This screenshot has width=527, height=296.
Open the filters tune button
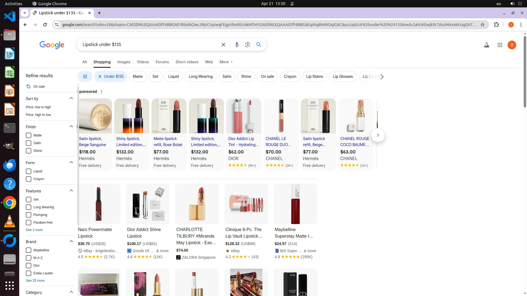(x=85, y=76)
